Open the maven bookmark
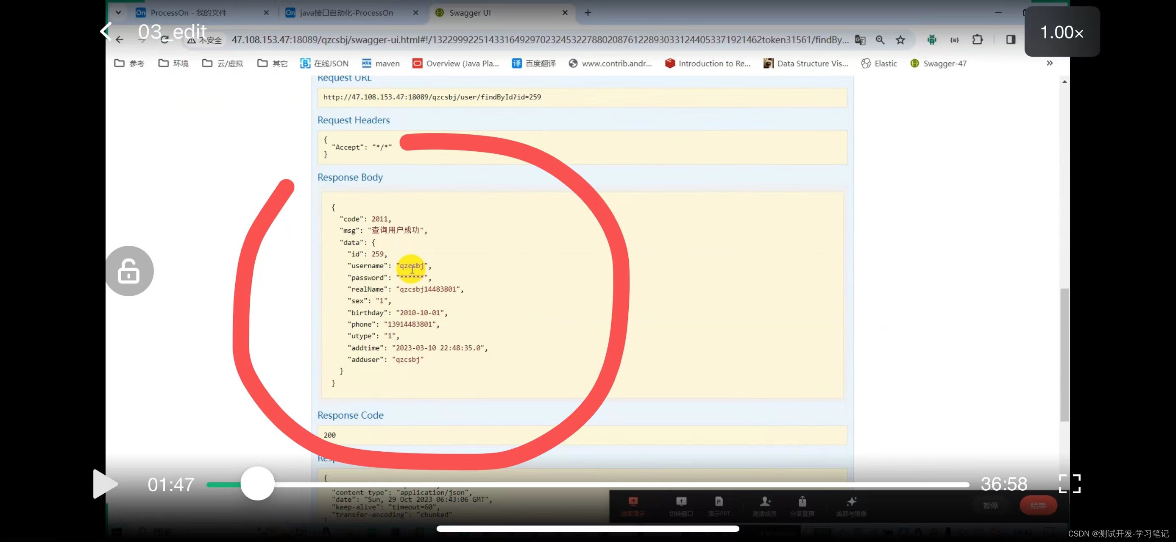Image resolution: width=1176 pixels, height=542 pixels. [381, 64]
